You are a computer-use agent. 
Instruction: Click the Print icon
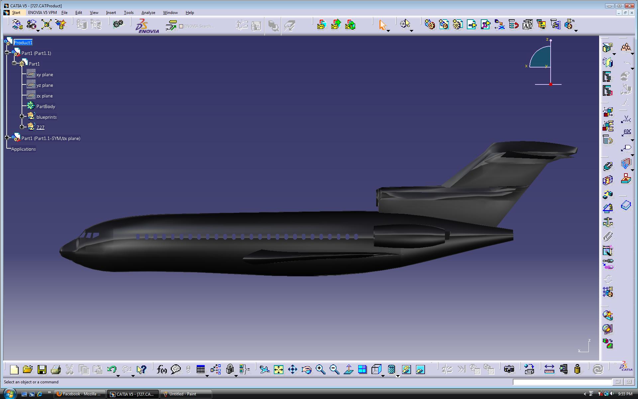coord(56,369)
